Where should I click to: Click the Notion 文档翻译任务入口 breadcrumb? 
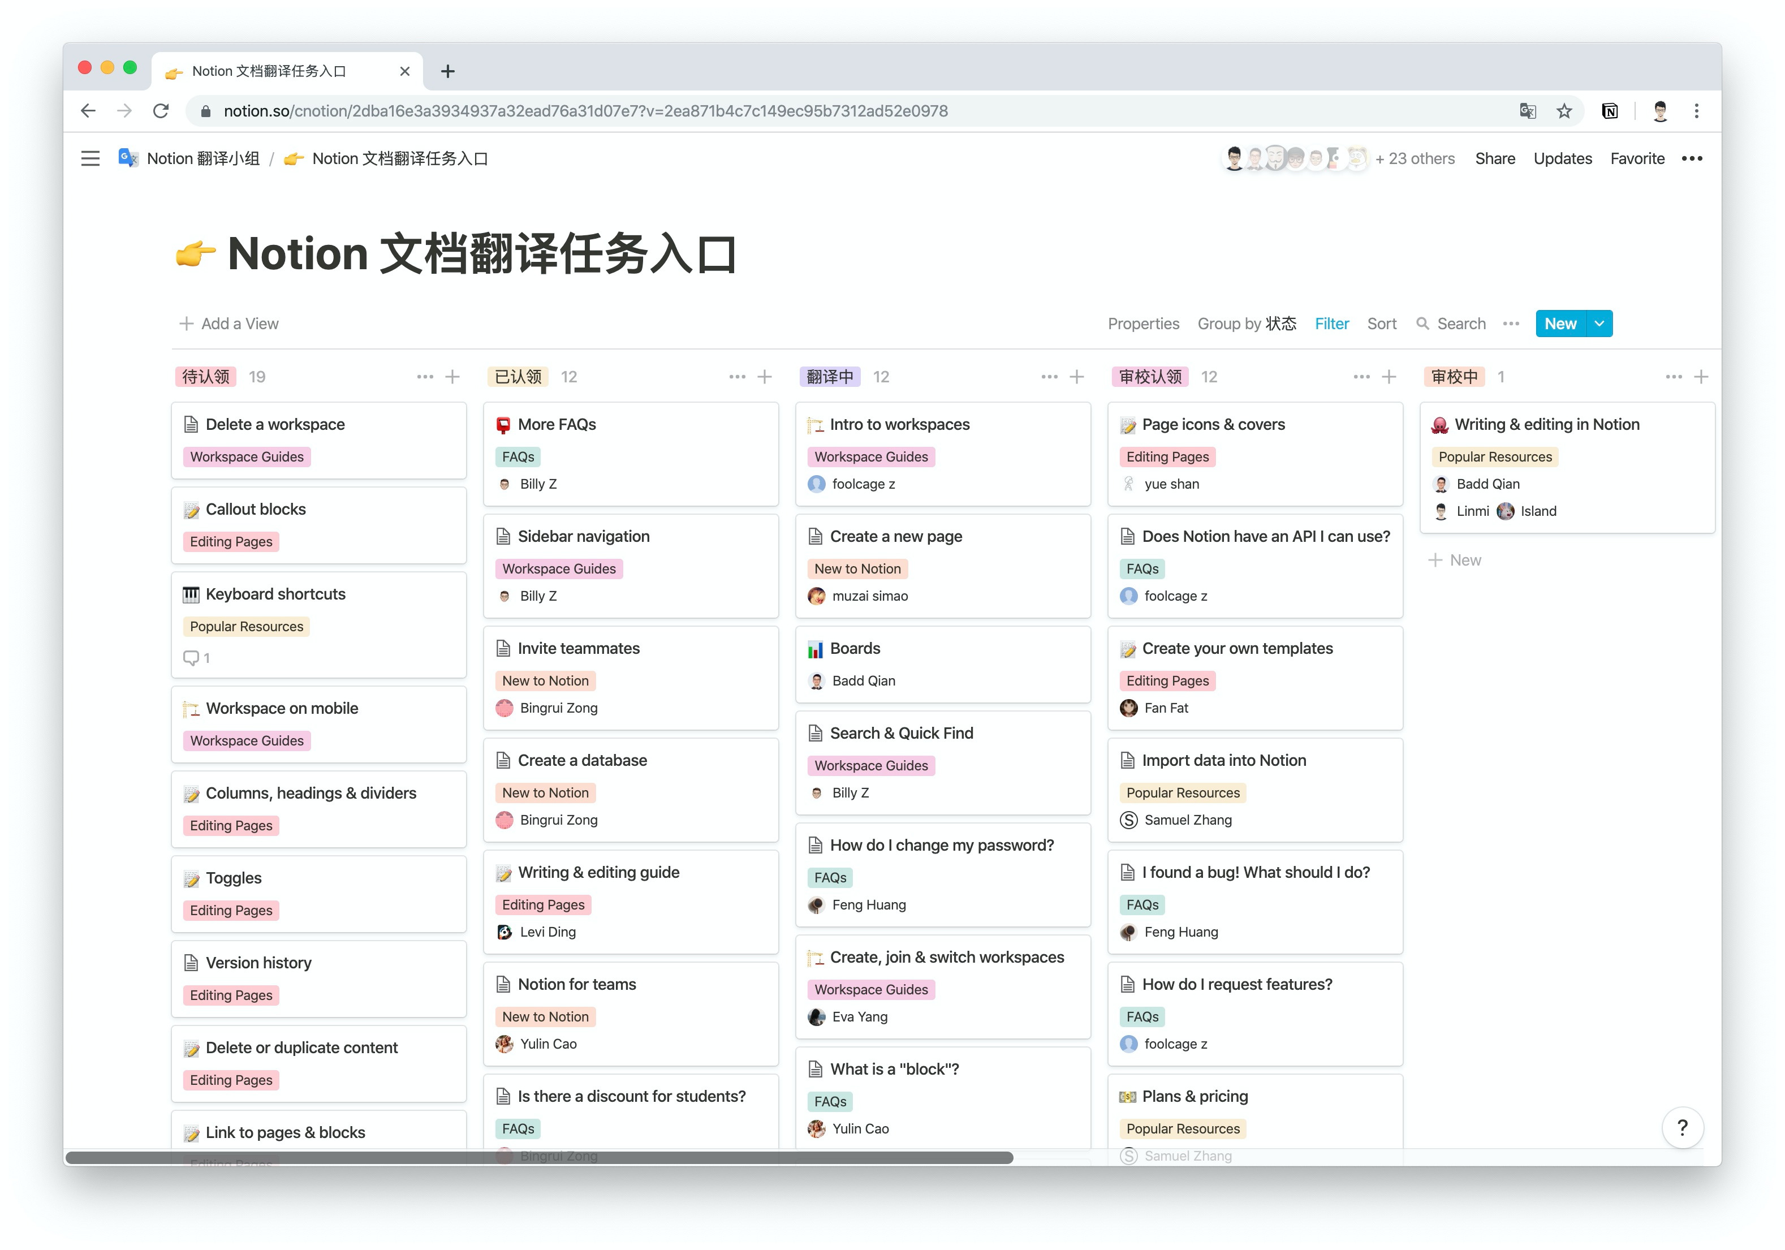point(386,158)
